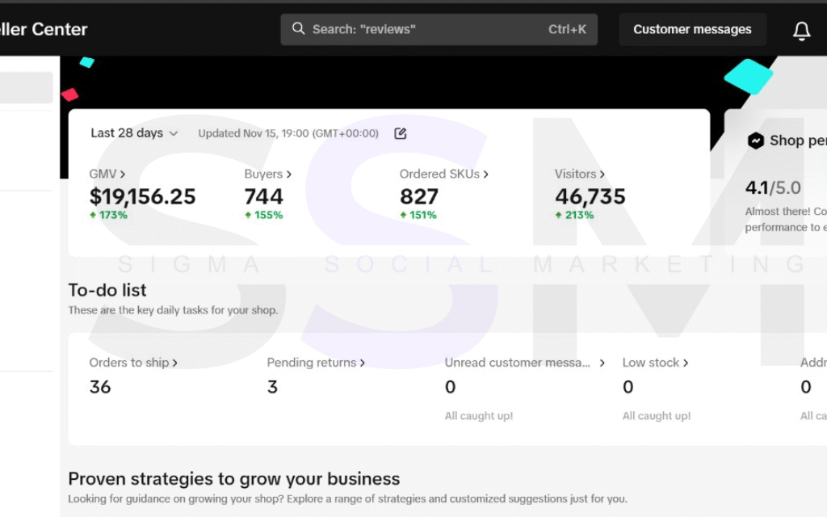Click the 3 pending returns number
827x517 pixels.
point(272,387)
